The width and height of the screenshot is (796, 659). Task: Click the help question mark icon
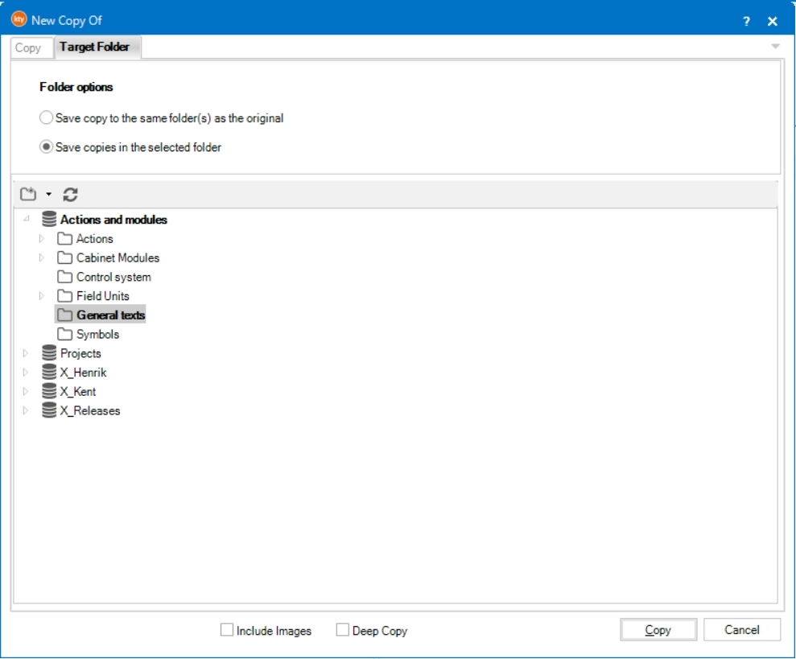point(746,21)
